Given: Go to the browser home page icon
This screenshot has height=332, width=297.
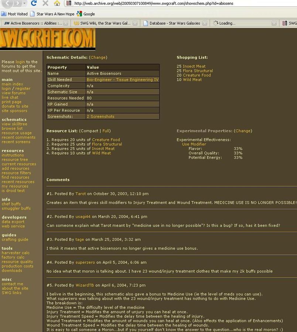Looking at the screenshot, I should click(x=57, y=3).
